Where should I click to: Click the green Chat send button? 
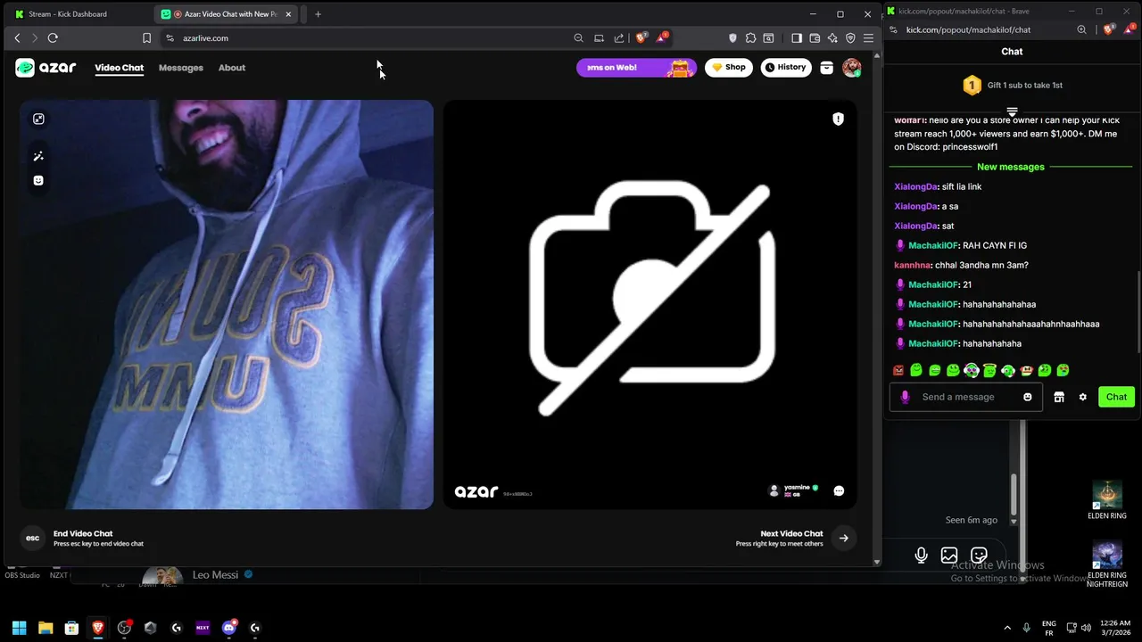1116,397
